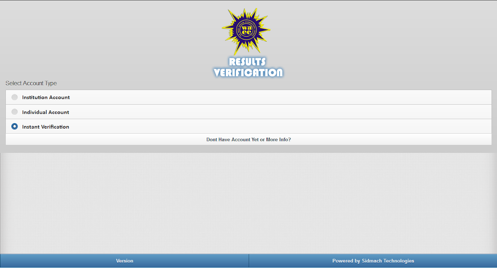Click the Version footer button
This screenshot has height=268, width=497.
(x=125, y=261)
